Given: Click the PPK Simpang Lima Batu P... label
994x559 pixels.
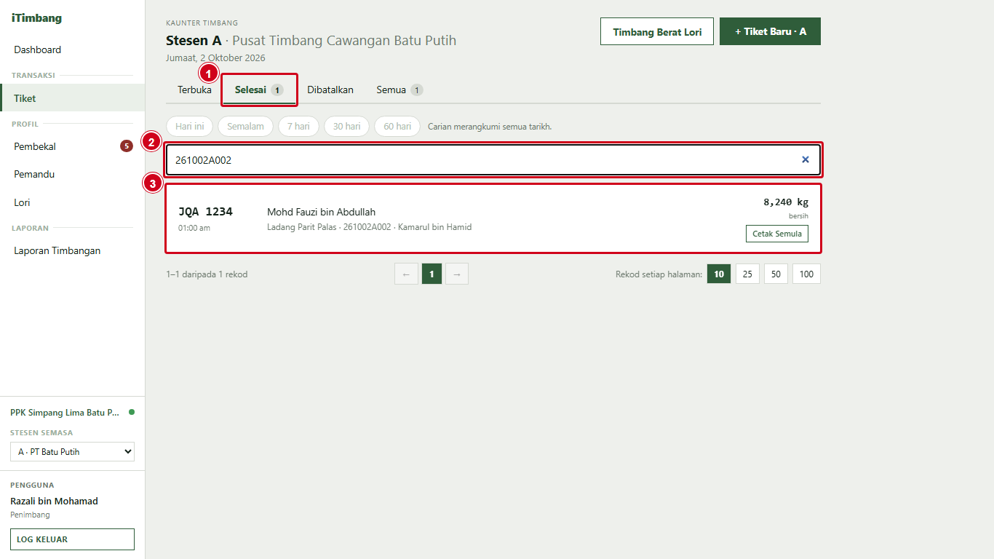Looking at the screenshot, I should [x=65, y=412].
